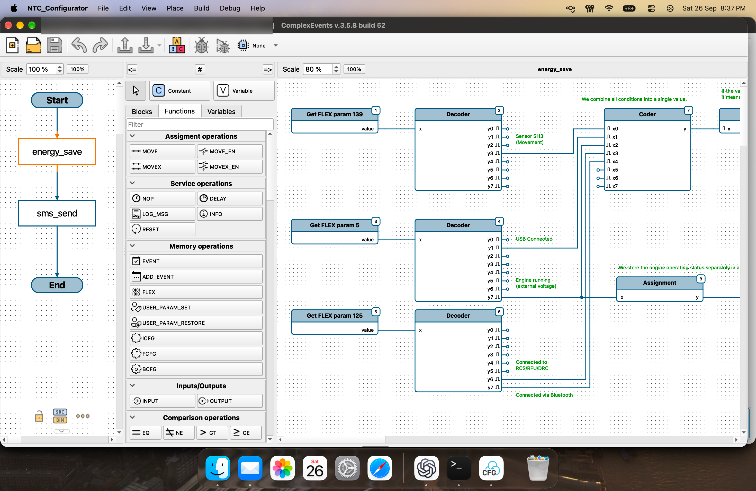Click the Filter input field
This screenshot has width=756, height=491.
pyautogui.click(x=200, y=124)
